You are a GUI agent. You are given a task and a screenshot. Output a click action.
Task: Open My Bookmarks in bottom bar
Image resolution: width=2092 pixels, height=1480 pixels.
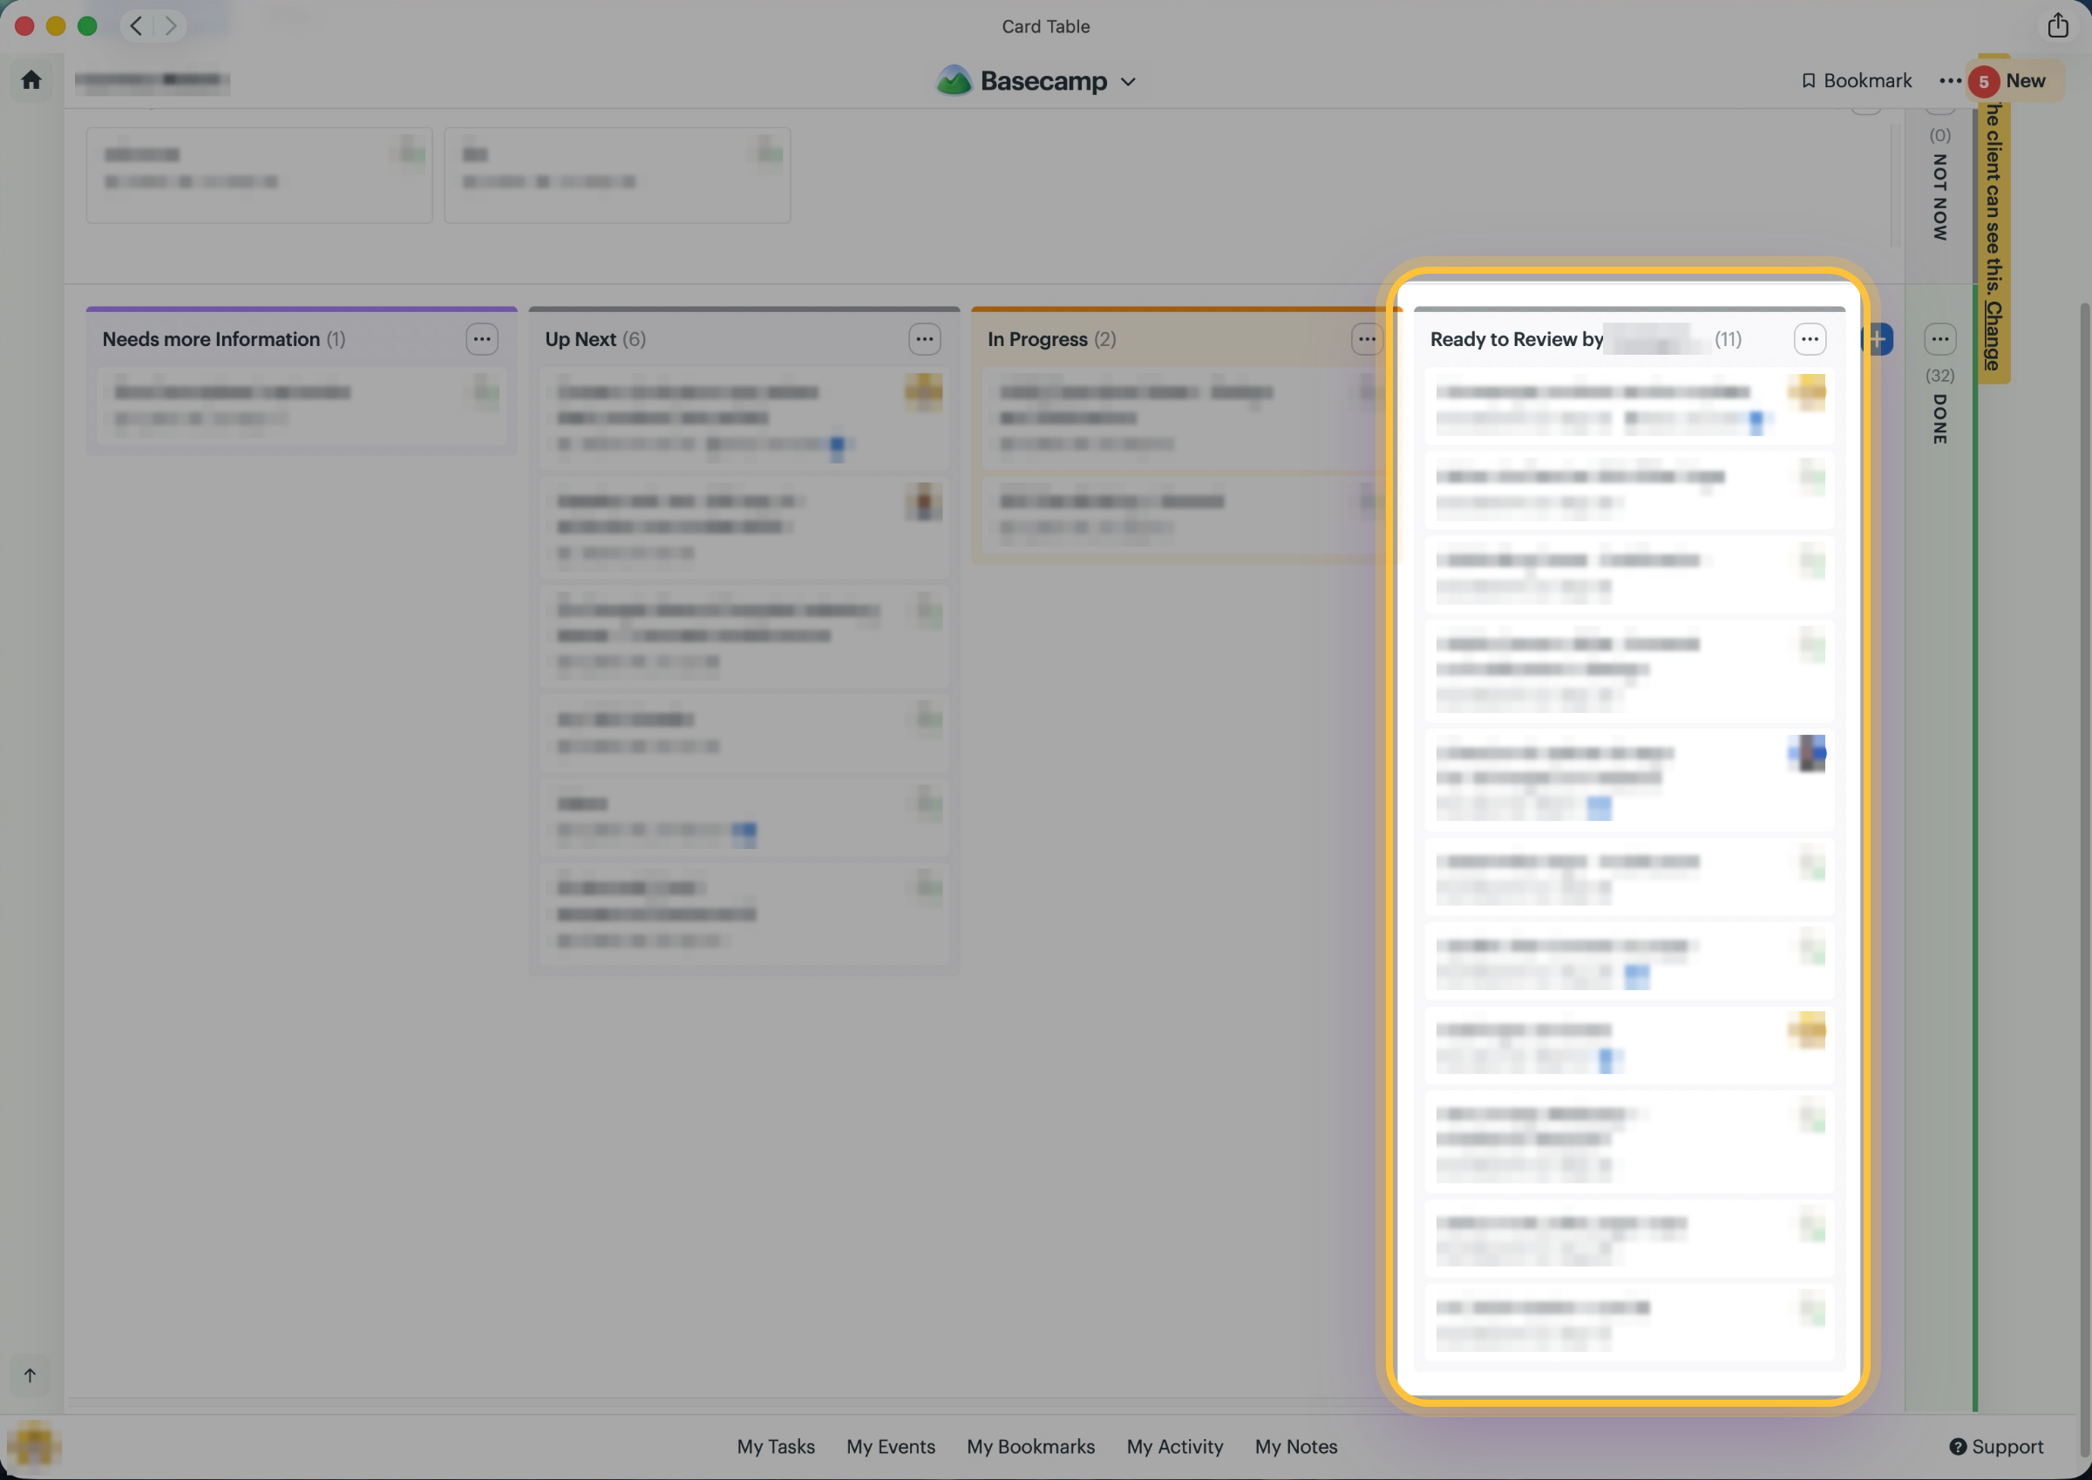1030,1446
